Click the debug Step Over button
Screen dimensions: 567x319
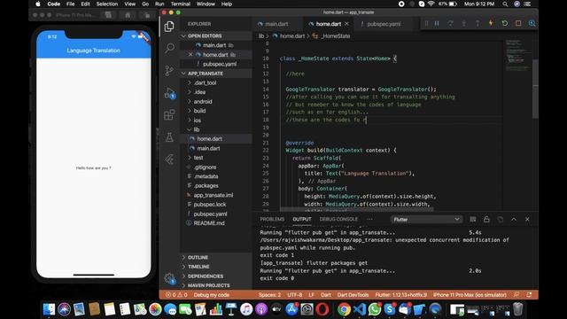point(450,24)
